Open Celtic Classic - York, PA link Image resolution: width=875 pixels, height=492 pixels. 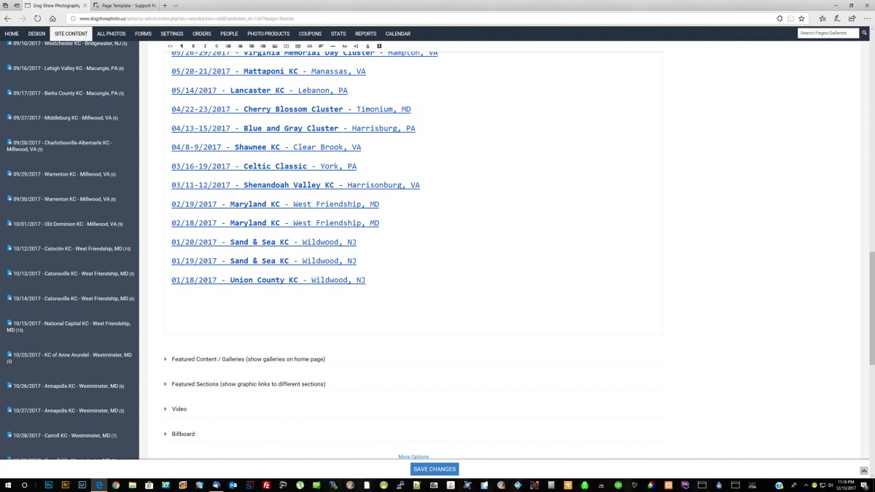click(264, 166)
